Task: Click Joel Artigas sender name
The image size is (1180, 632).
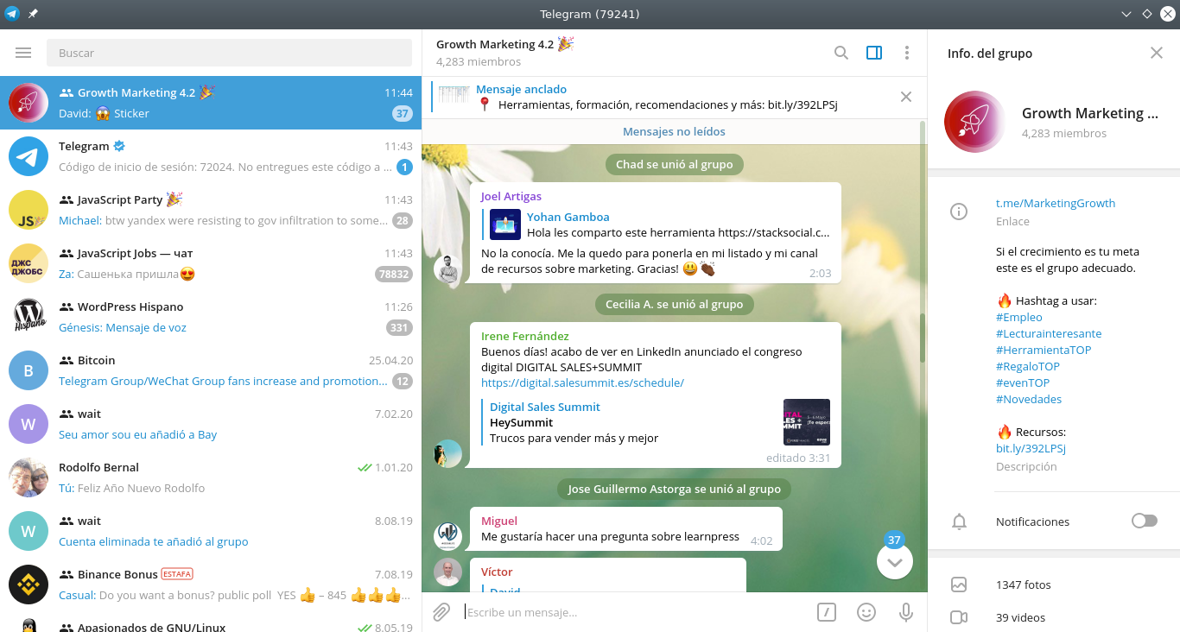Action: point(511,196)
